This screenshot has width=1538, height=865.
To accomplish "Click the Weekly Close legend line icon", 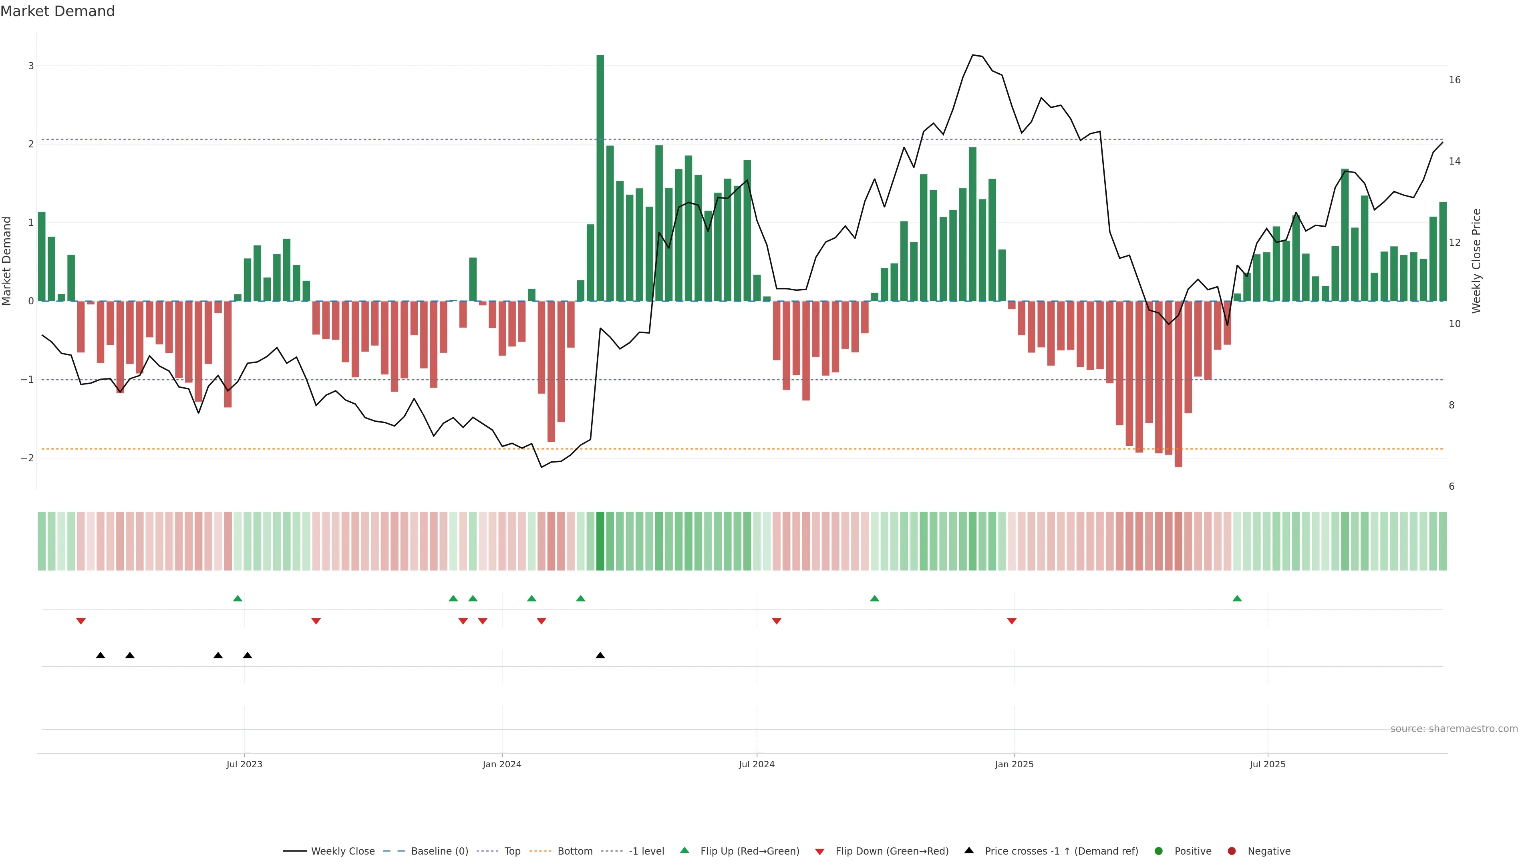I will (x=295, y=851).
